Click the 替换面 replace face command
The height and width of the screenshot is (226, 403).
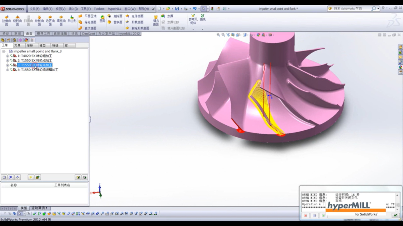coord(115,22)
